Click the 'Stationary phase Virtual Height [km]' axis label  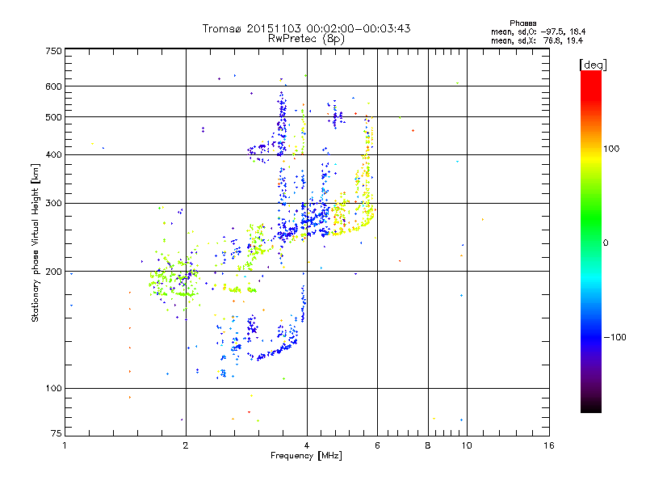point(36,242)
